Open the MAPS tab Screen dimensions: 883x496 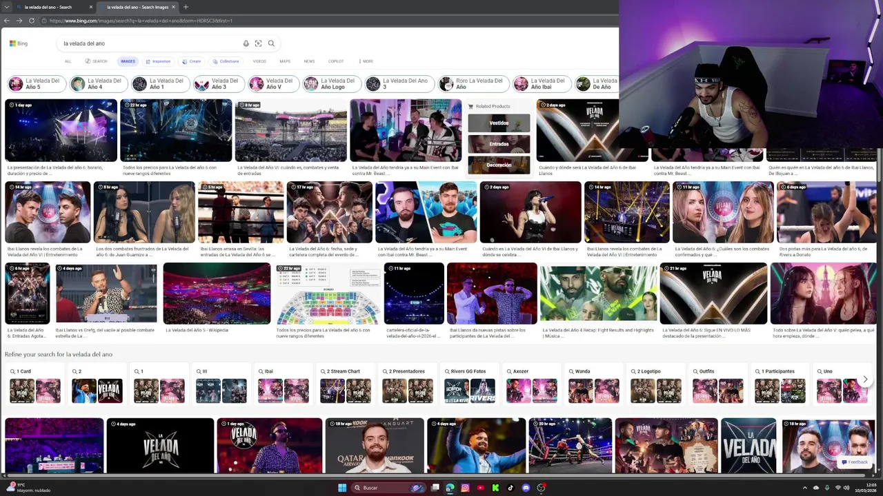285,61
